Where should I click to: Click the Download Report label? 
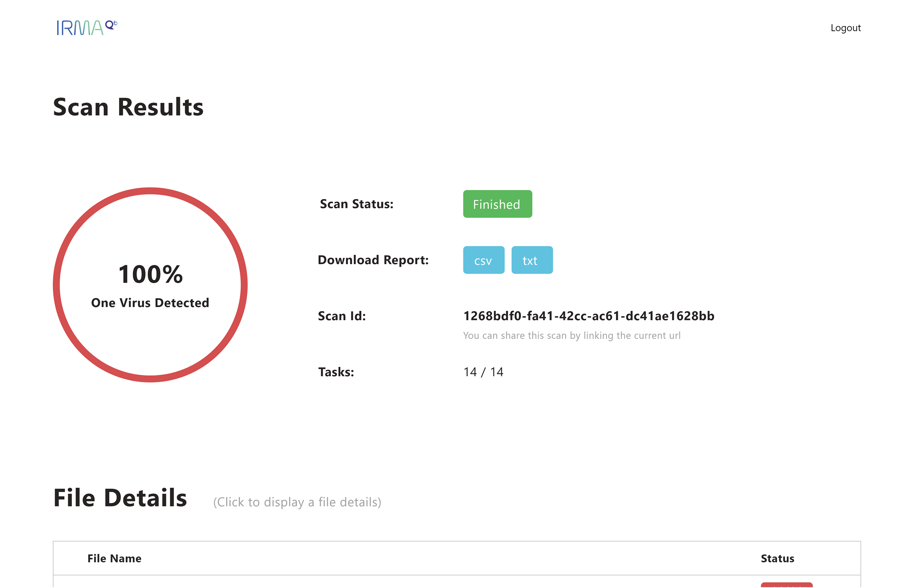click(x=373, y=260)
